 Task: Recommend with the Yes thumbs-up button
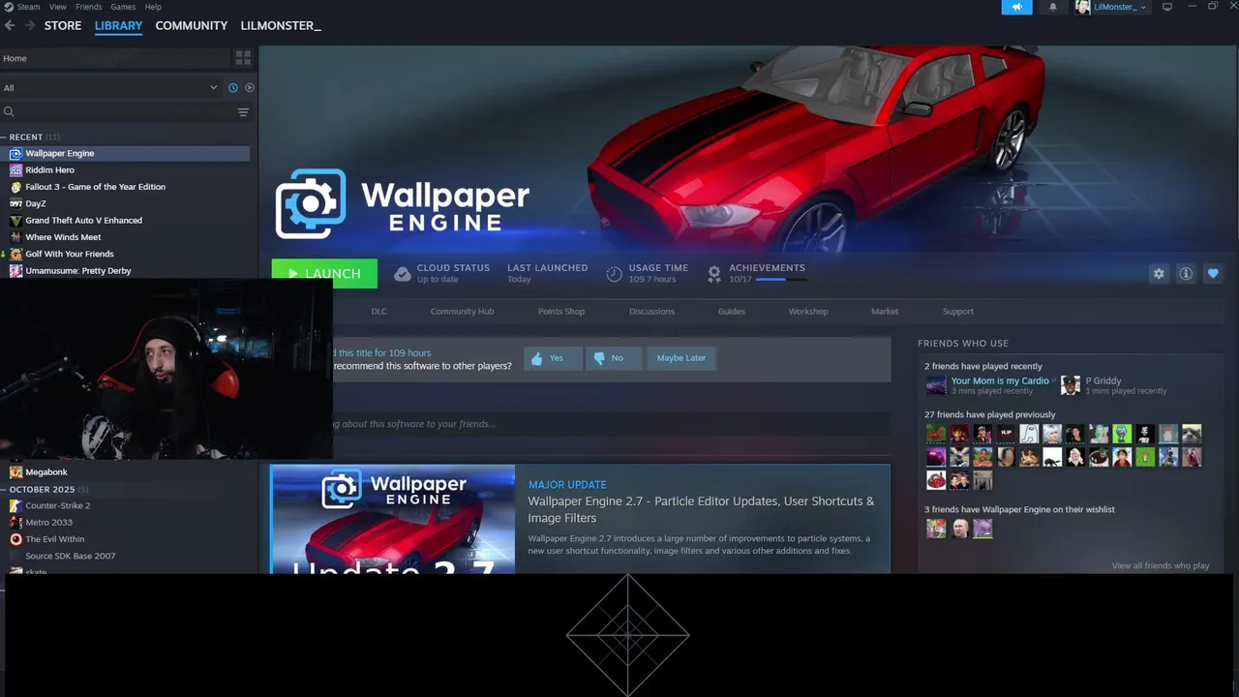point(553,358)
